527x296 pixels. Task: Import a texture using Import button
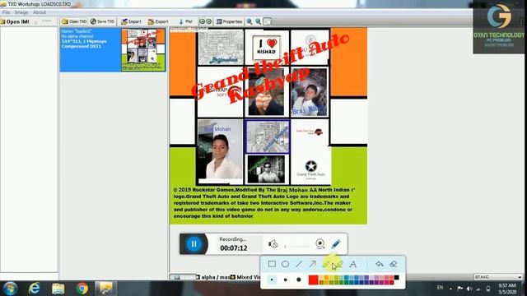[131, 21]
